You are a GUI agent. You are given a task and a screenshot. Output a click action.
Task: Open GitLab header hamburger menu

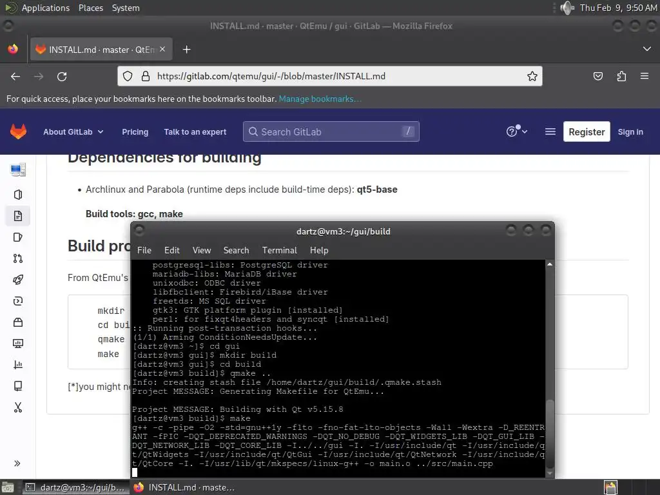pos(550,131)
